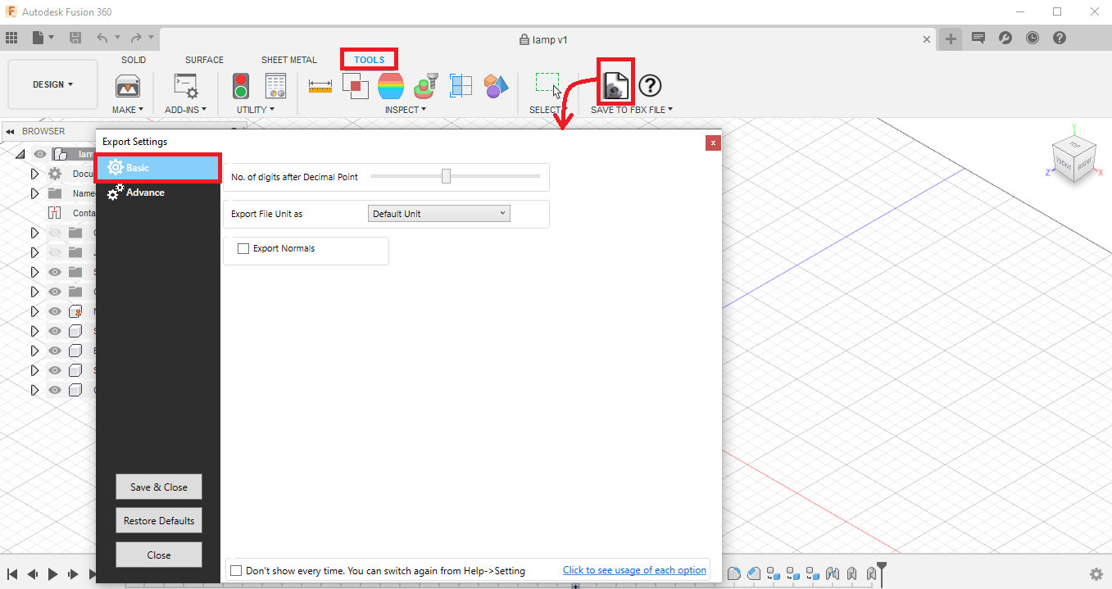Open the Zebra/Curvature analysis striped icon

point(391,85)
